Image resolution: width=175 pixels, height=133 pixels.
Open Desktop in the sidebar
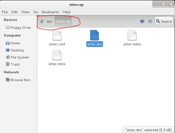15,50
